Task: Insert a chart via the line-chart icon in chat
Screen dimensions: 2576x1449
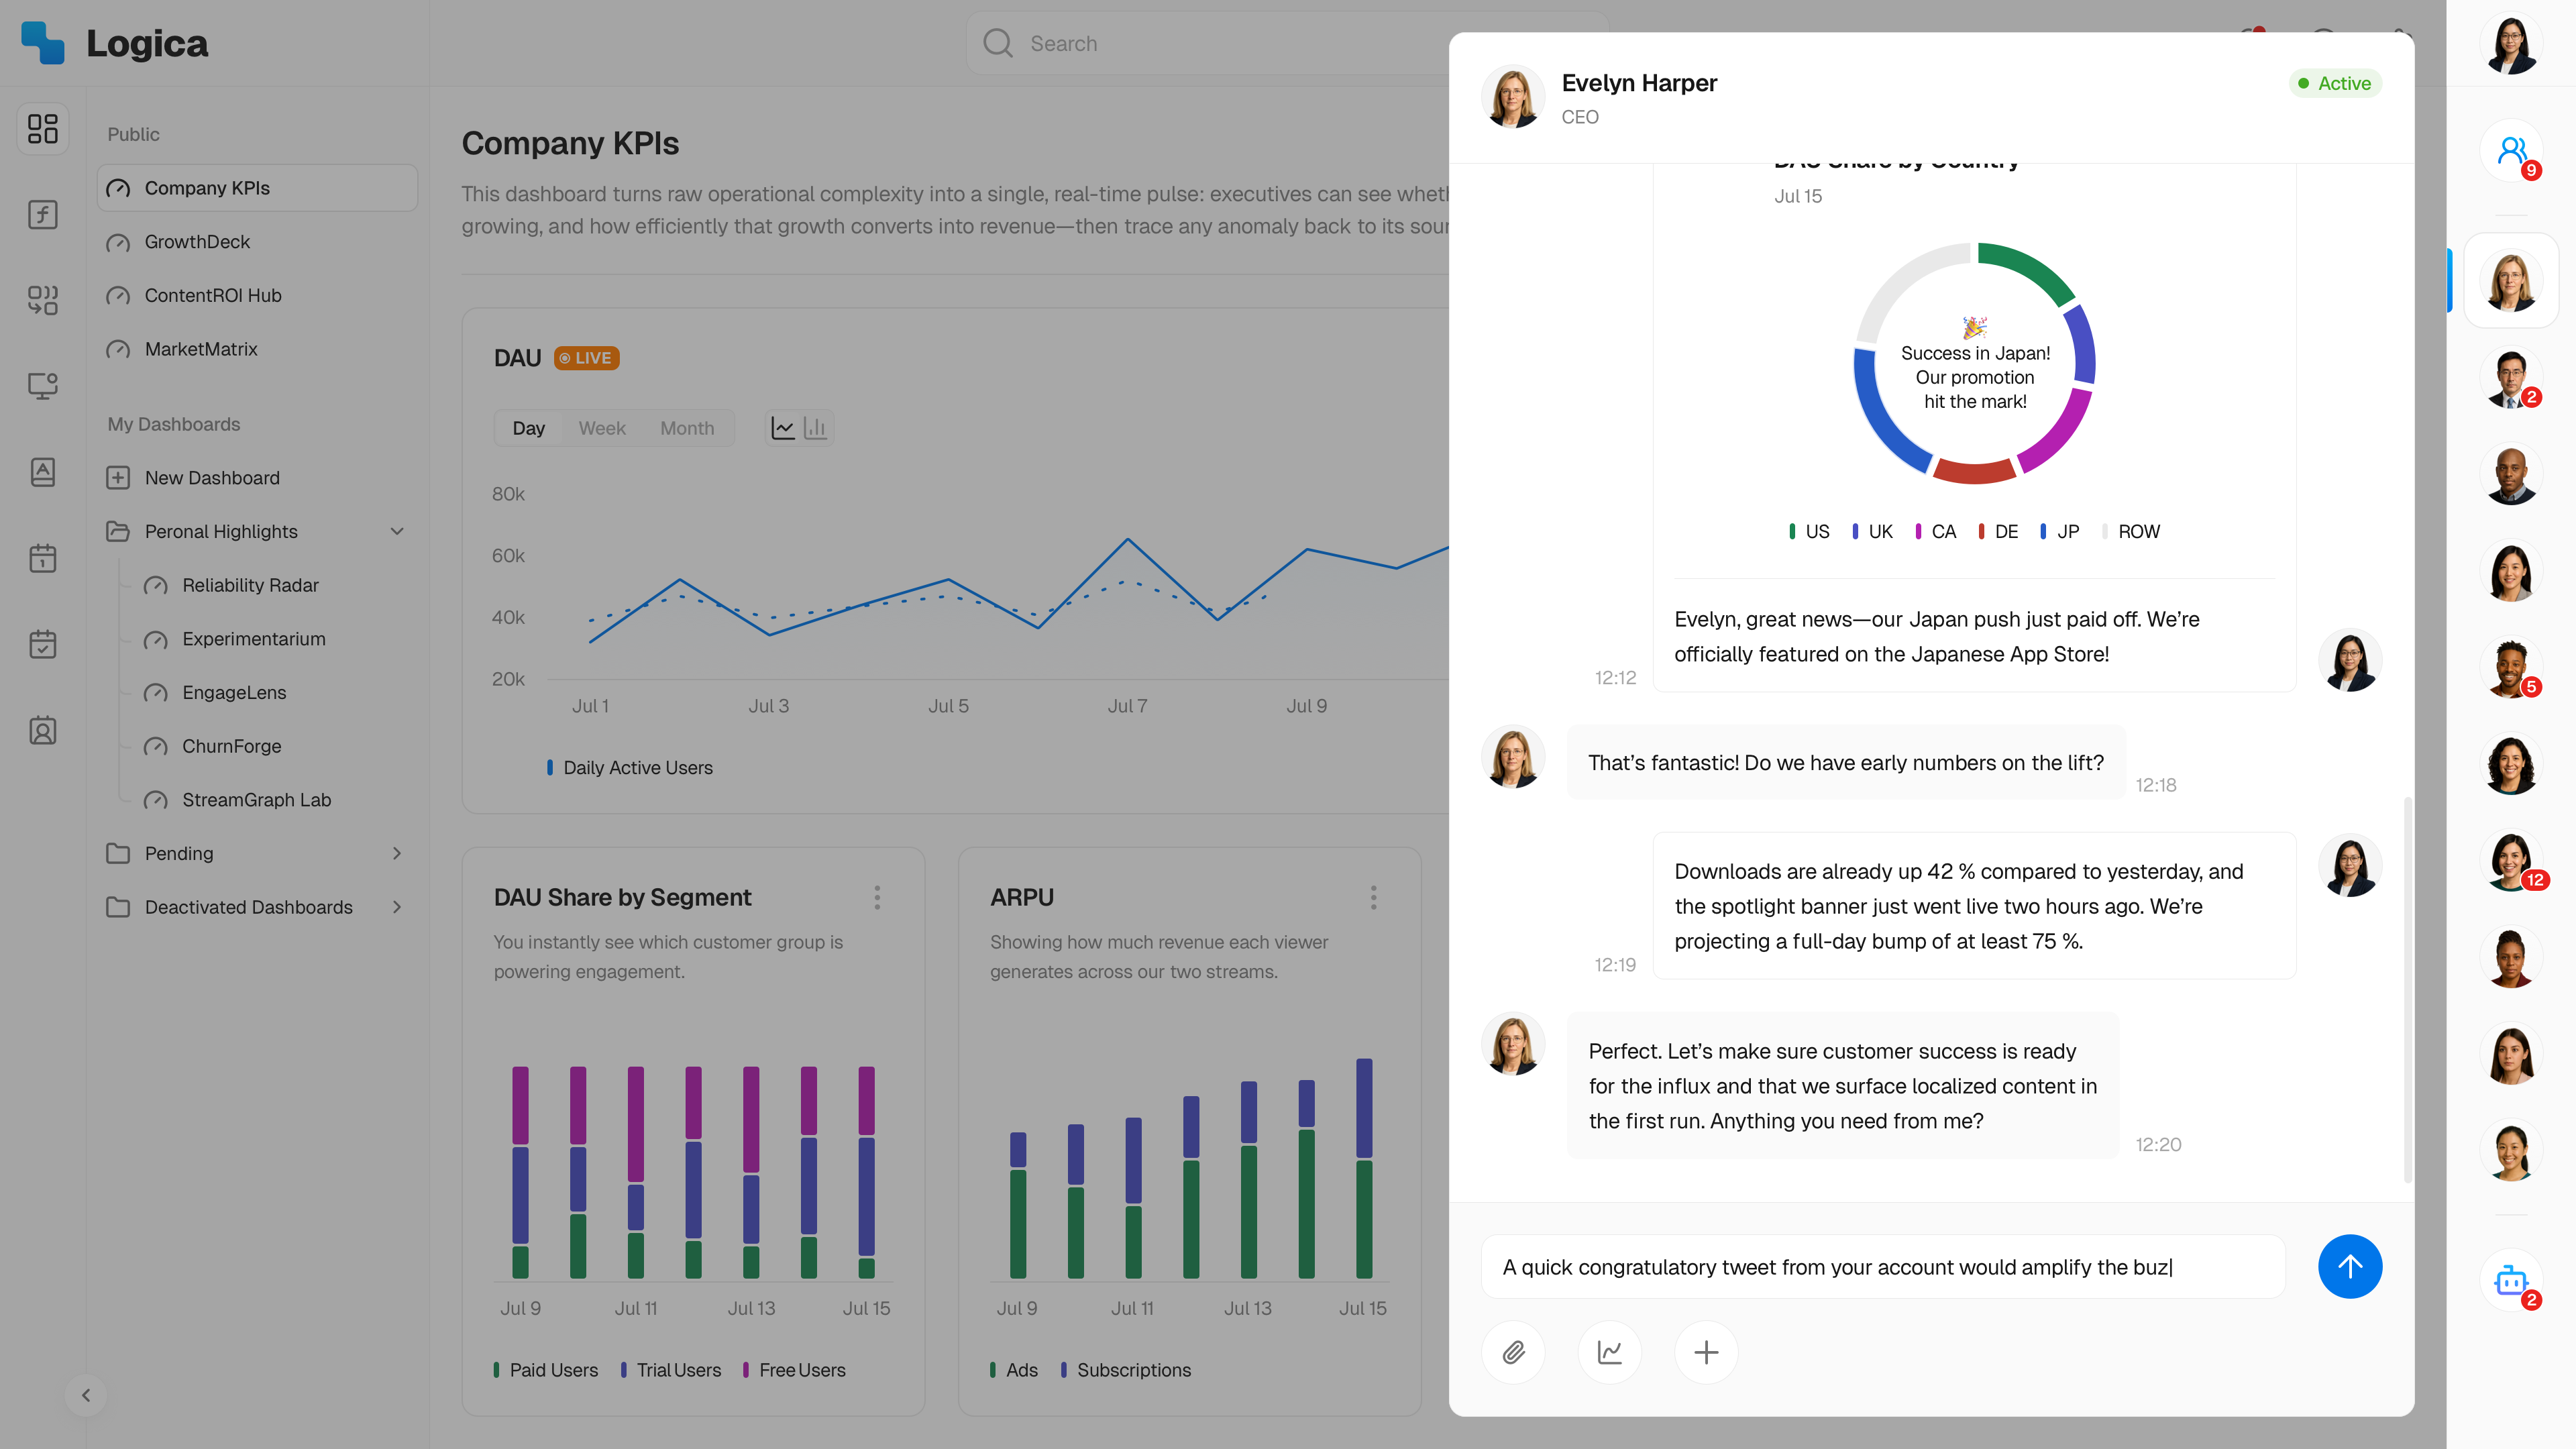Action: pyautogui.click(x=1609, y=1352)
